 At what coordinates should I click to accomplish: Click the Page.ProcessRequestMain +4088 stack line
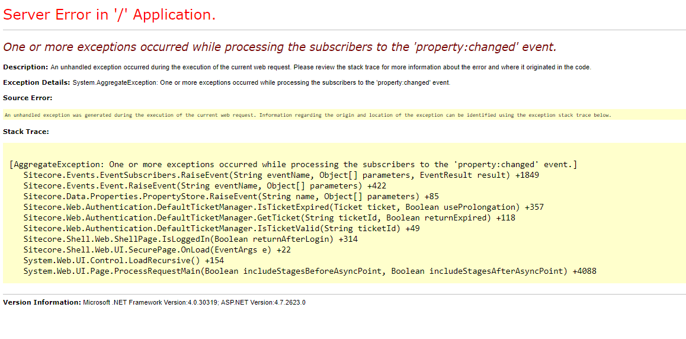[310, 271]
